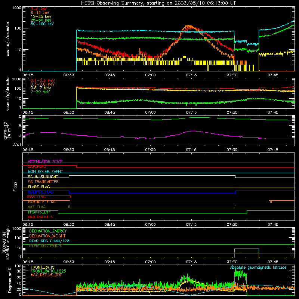Screen dimensions: 299x299
Task: Click the FRONT_RATIO_1225 legend label
Action: tap(48, 271)
